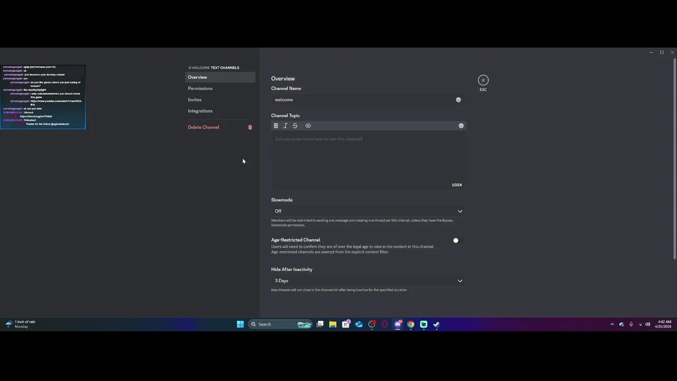Open the weather widget showing rain
Screen dimensions: 677x381
[x=21, y=324]
